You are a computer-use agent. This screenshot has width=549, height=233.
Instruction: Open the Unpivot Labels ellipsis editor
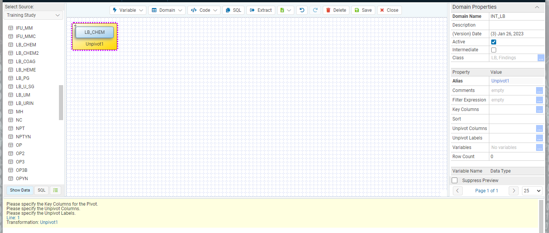(539, 138)
